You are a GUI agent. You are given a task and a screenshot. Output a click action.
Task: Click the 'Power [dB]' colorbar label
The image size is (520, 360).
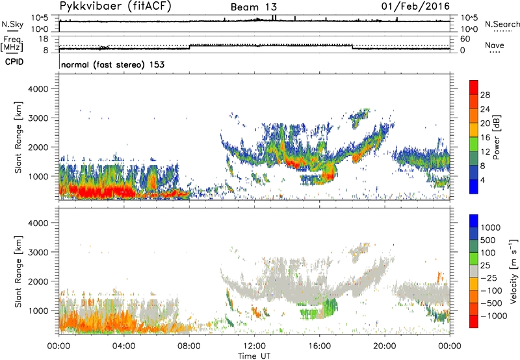(496, 137)
